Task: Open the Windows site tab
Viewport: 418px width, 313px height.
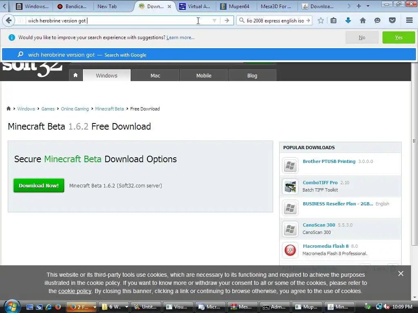Action: coord(107,75)
